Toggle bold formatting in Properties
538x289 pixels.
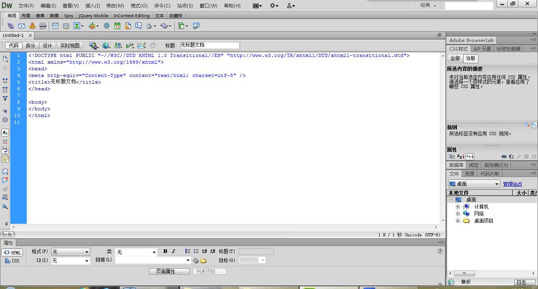tap(165, 251)
